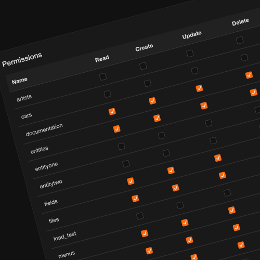Viewport: 260px width, 260px height.
Task: Select the artists row name
Action: (x=24, y=98)
